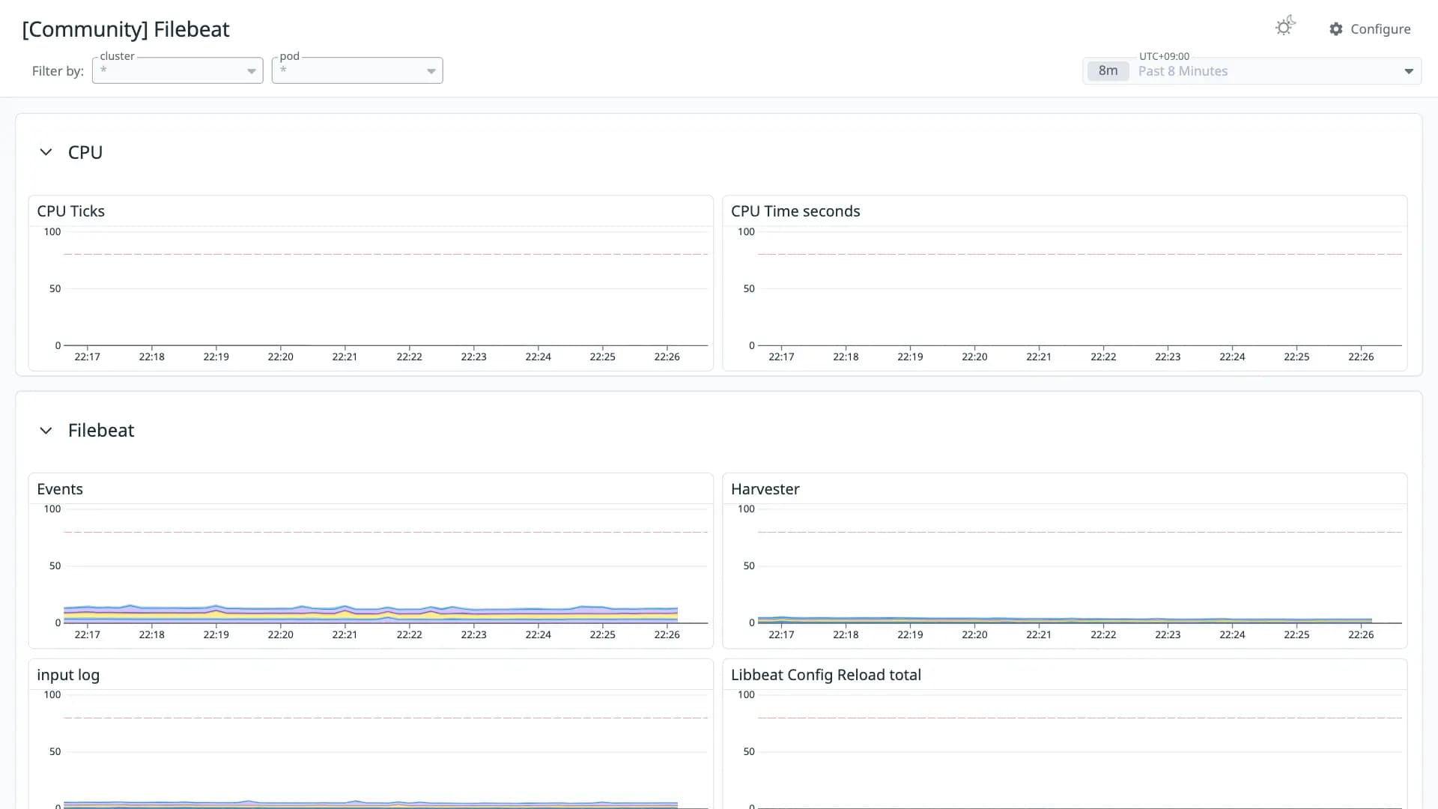The height and width of the screenshot is (809, 1438).
Task: Click the [Community] Filebeat dashboard title
Action: pyautogui.click(x=126, y=29)
